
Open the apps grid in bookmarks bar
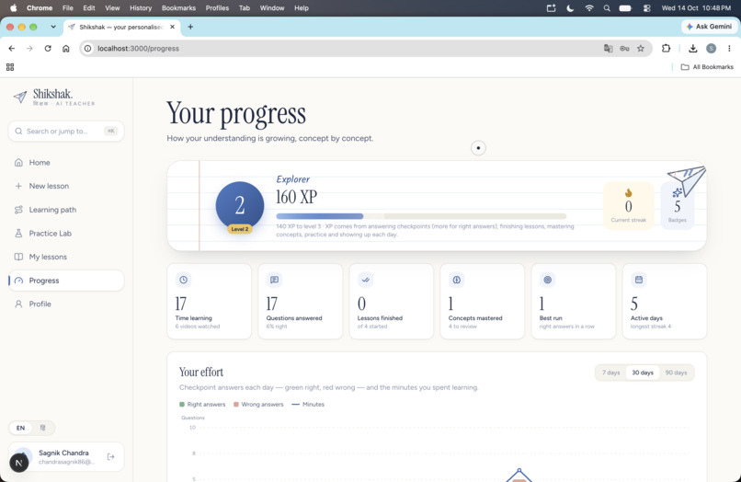pyautogui.click(x=10, y=67)
